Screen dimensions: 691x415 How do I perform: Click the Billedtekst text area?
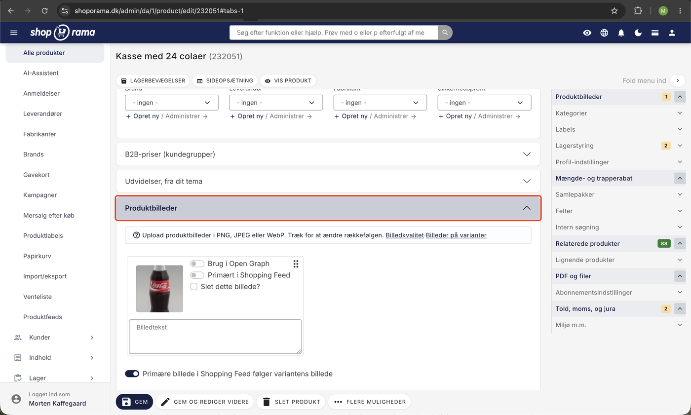[215, 337]
